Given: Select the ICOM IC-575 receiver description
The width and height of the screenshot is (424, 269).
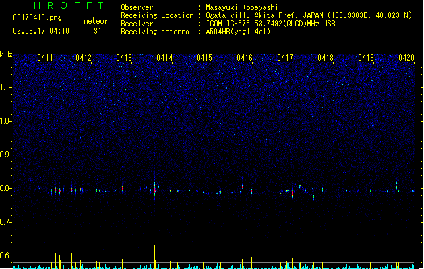Looking at the screenshot, I should click(x=270, y=24).
